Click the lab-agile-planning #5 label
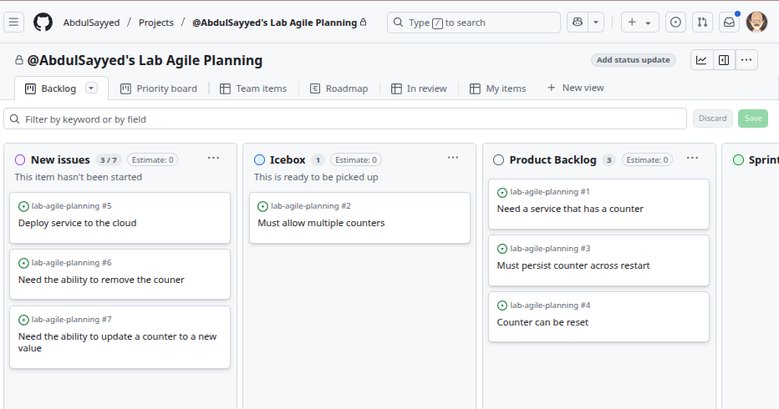779x409 pixels. click(x=72, y=206)
